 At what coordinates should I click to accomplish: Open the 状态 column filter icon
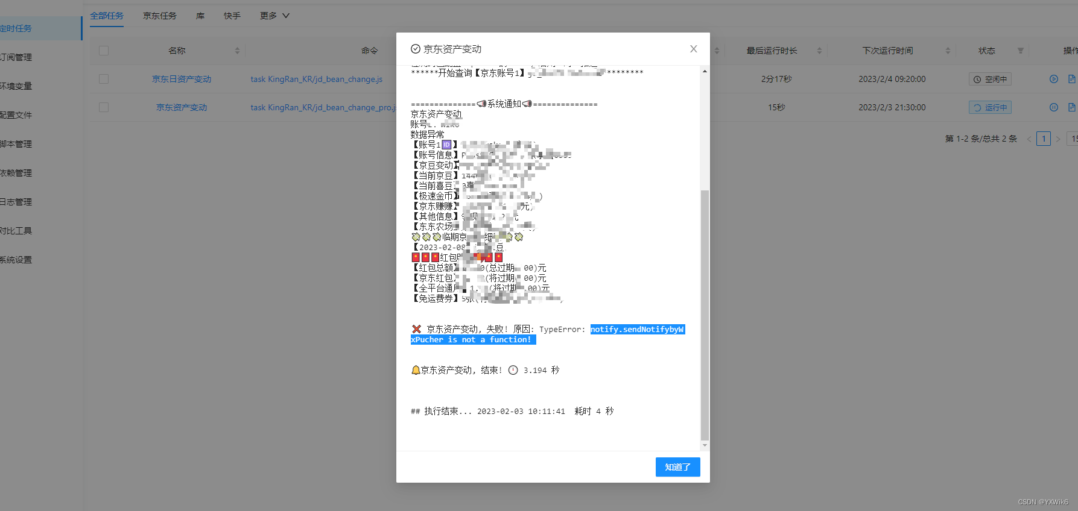(x=1021, y=51)
